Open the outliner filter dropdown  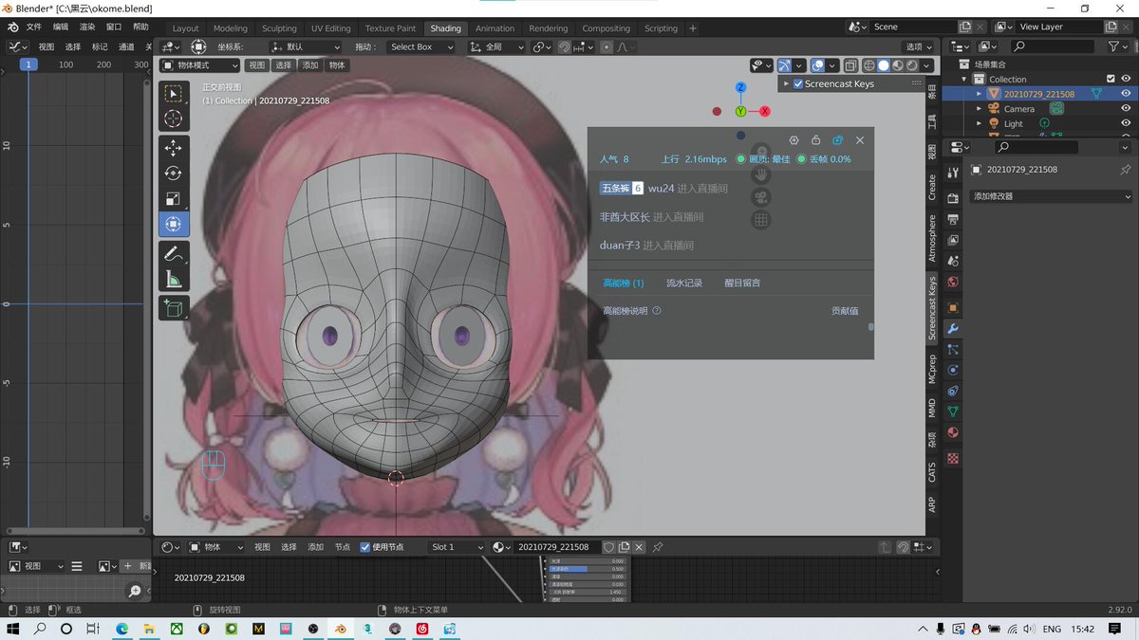(x=1118, y=46)
